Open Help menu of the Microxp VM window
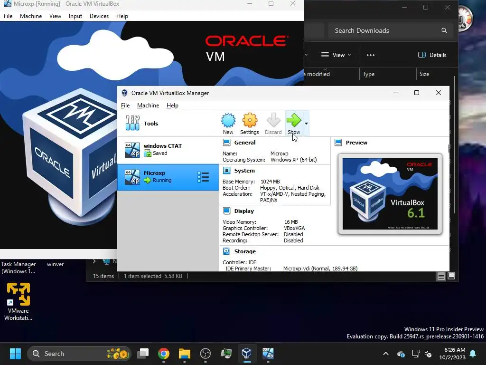Screen dimensions: 486x365 pyautogui.click(x=122, y=16)
